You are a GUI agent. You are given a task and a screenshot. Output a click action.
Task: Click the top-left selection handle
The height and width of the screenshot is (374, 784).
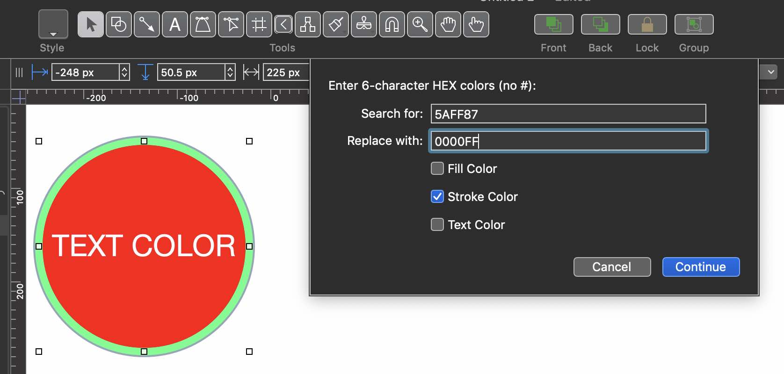(x=39, y=141)
